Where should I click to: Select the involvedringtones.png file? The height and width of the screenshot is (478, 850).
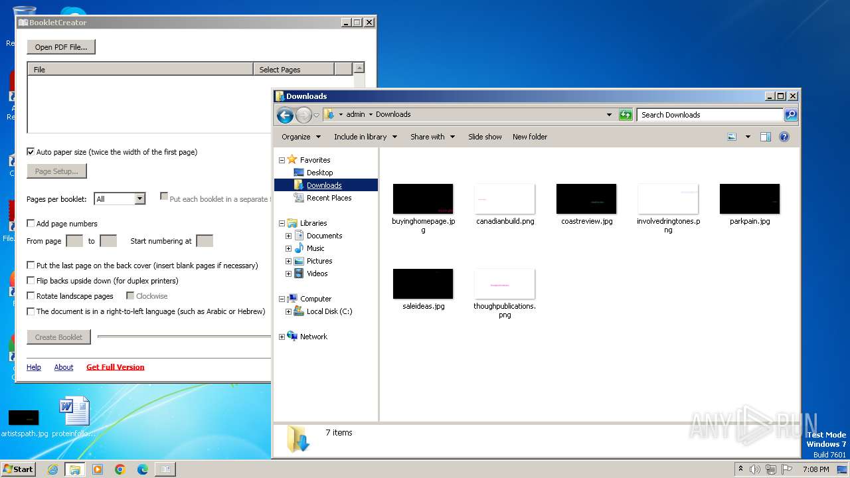pos(668,209)
